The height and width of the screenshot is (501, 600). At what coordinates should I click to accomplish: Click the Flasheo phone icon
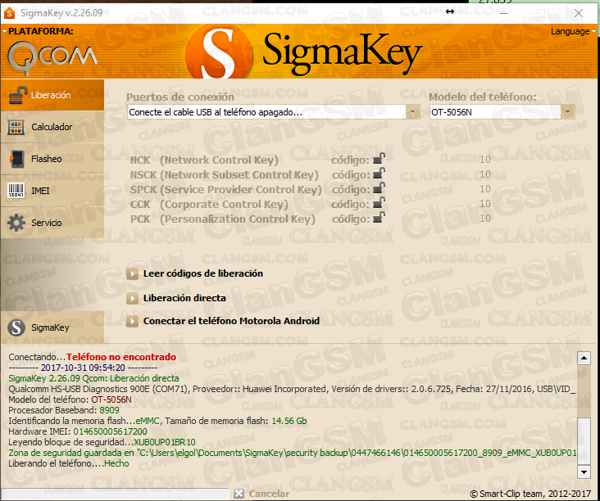tap(17, 159)
